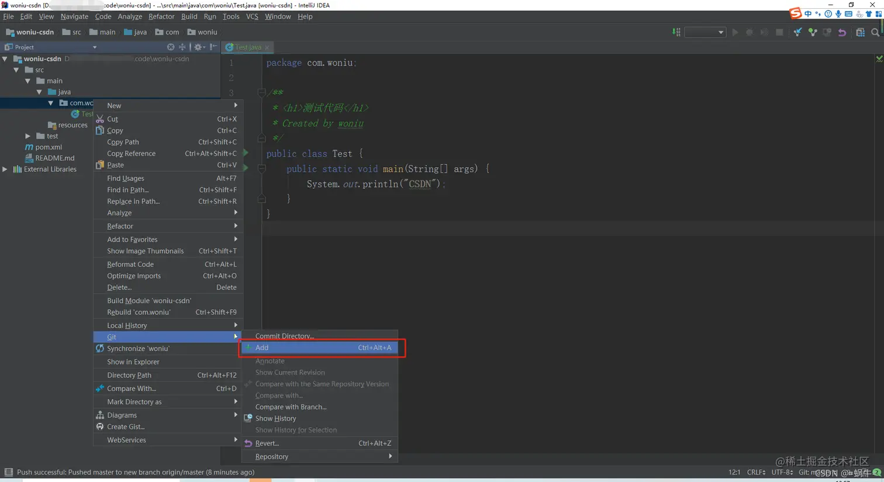Choose Compare With... in the context menu

click(x=168, y=389)
